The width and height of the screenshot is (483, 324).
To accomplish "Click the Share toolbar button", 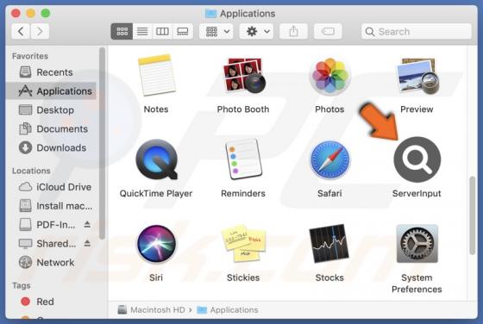I will [x=293, y=31].
